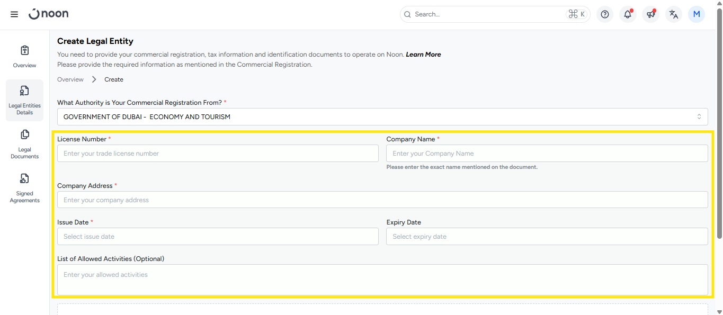Click the License Number field
This screenshot has width=723, height=315.
click(x=218, y=154)
